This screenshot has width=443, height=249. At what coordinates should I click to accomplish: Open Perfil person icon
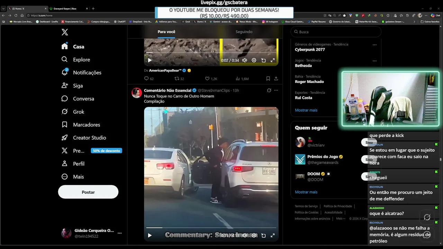click(x=65, y=164)
